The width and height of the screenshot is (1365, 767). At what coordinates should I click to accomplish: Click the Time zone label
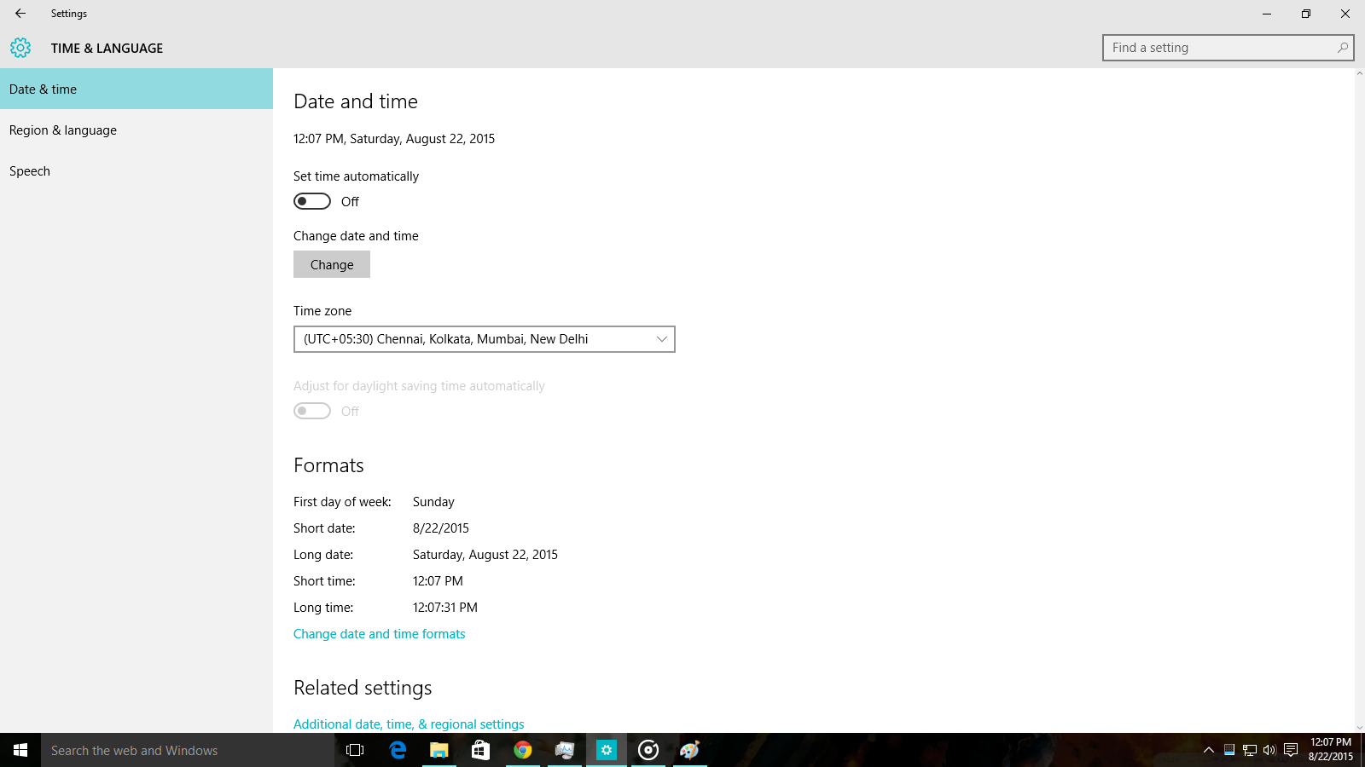click(x=322, y=311)
